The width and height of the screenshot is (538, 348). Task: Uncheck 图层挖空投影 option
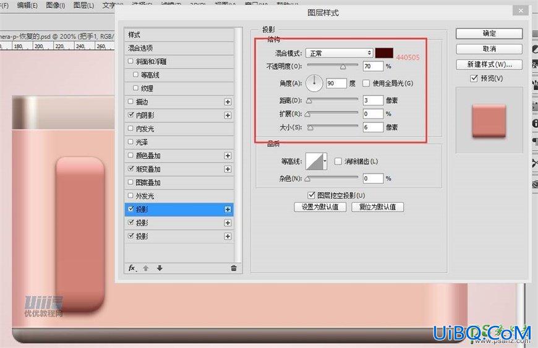tap(311, 195)
